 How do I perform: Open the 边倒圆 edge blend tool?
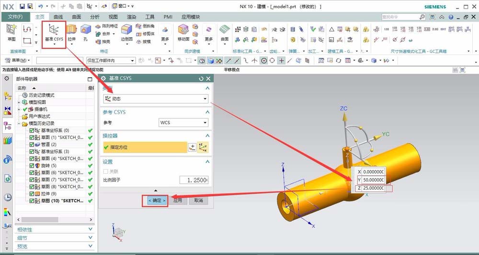tap(126, 32)
